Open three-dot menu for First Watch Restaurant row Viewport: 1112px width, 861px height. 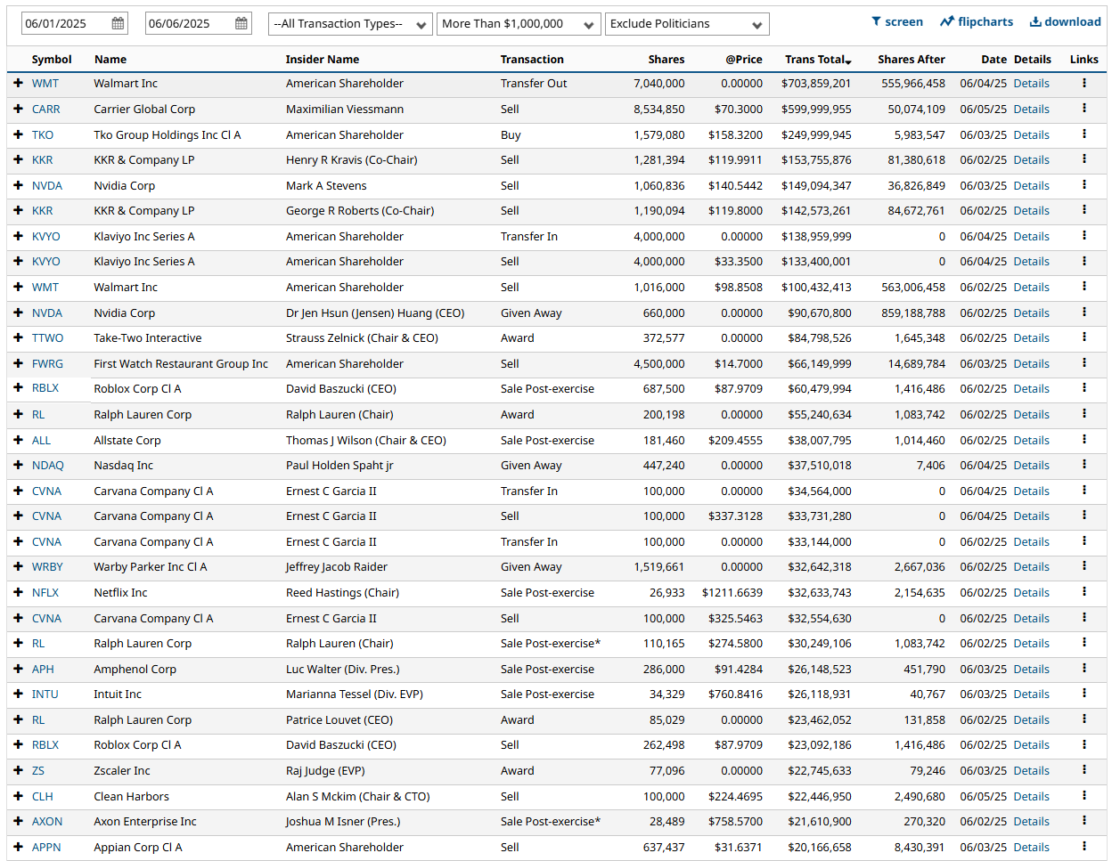1084,363
